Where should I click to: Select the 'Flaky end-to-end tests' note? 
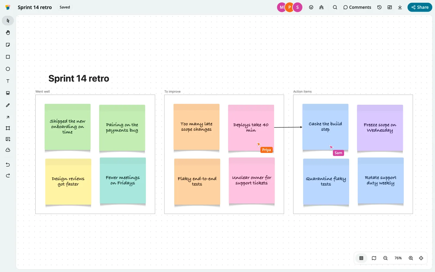click(x=197, y=182)
